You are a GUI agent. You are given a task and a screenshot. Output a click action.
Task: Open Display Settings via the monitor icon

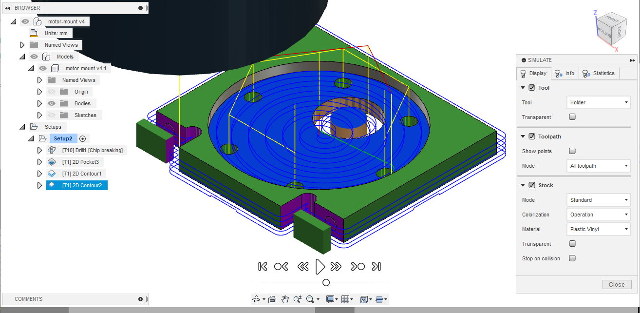(x=330, y=299)
